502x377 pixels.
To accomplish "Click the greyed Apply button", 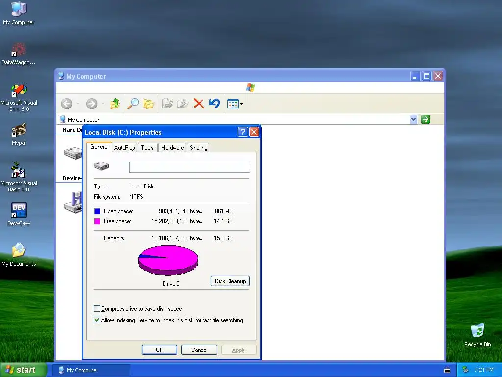I will click(239, 350).
